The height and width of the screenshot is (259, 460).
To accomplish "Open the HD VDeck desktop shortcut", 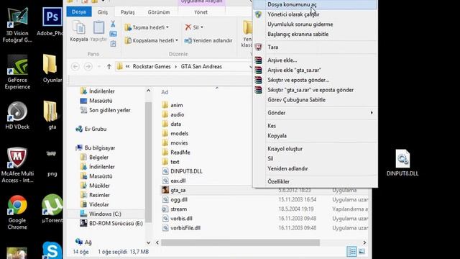I will coord(17,116).
